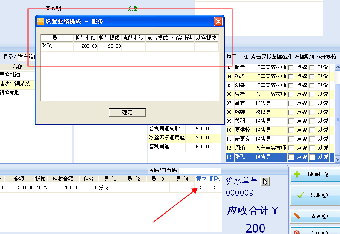Click the 劝客提成 column header
340x234 pixels.
pos(206,38)
